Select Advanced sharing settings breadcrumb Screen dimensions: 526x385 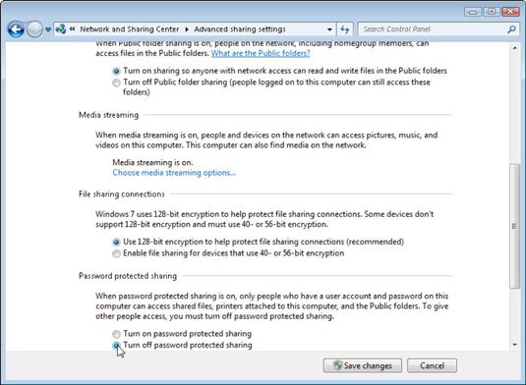coord(240,29)
